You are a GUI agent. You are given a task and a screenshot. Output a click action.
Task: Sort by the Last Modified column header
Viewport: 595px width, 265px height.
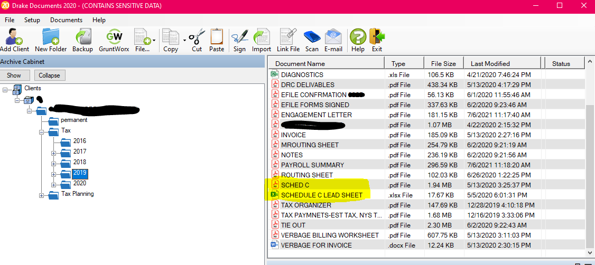point(490,63)
